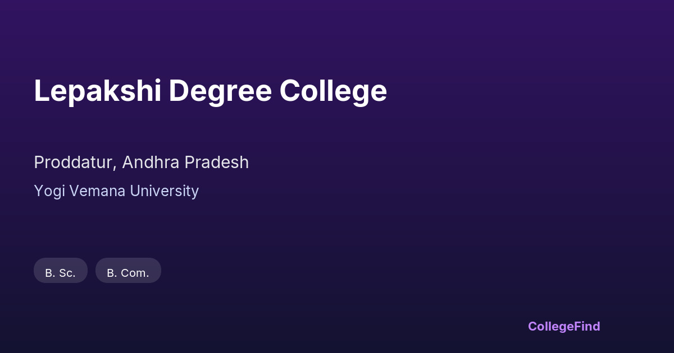Click "Find" part of the CollegeFind logo
This screenshot has height=353, width=674.
point(588,326)
